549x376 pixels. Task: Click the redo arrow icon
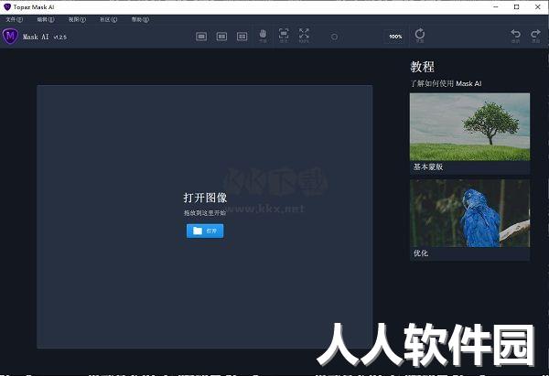[x=535, y=36]
